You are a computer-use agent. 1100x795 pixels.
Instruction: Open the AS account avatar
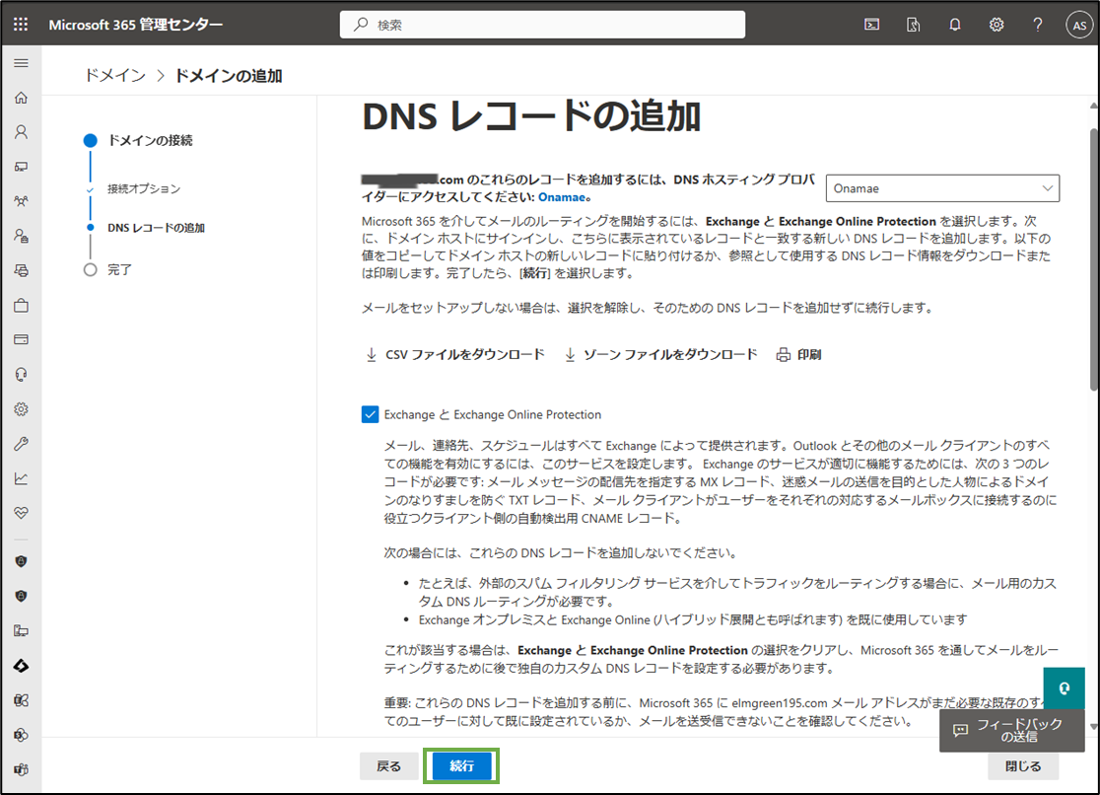1079,26
